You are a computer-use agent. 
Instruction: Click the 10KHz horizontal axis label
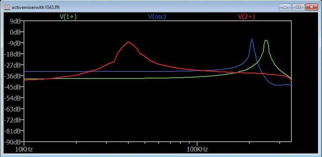[x=24, y=149]
